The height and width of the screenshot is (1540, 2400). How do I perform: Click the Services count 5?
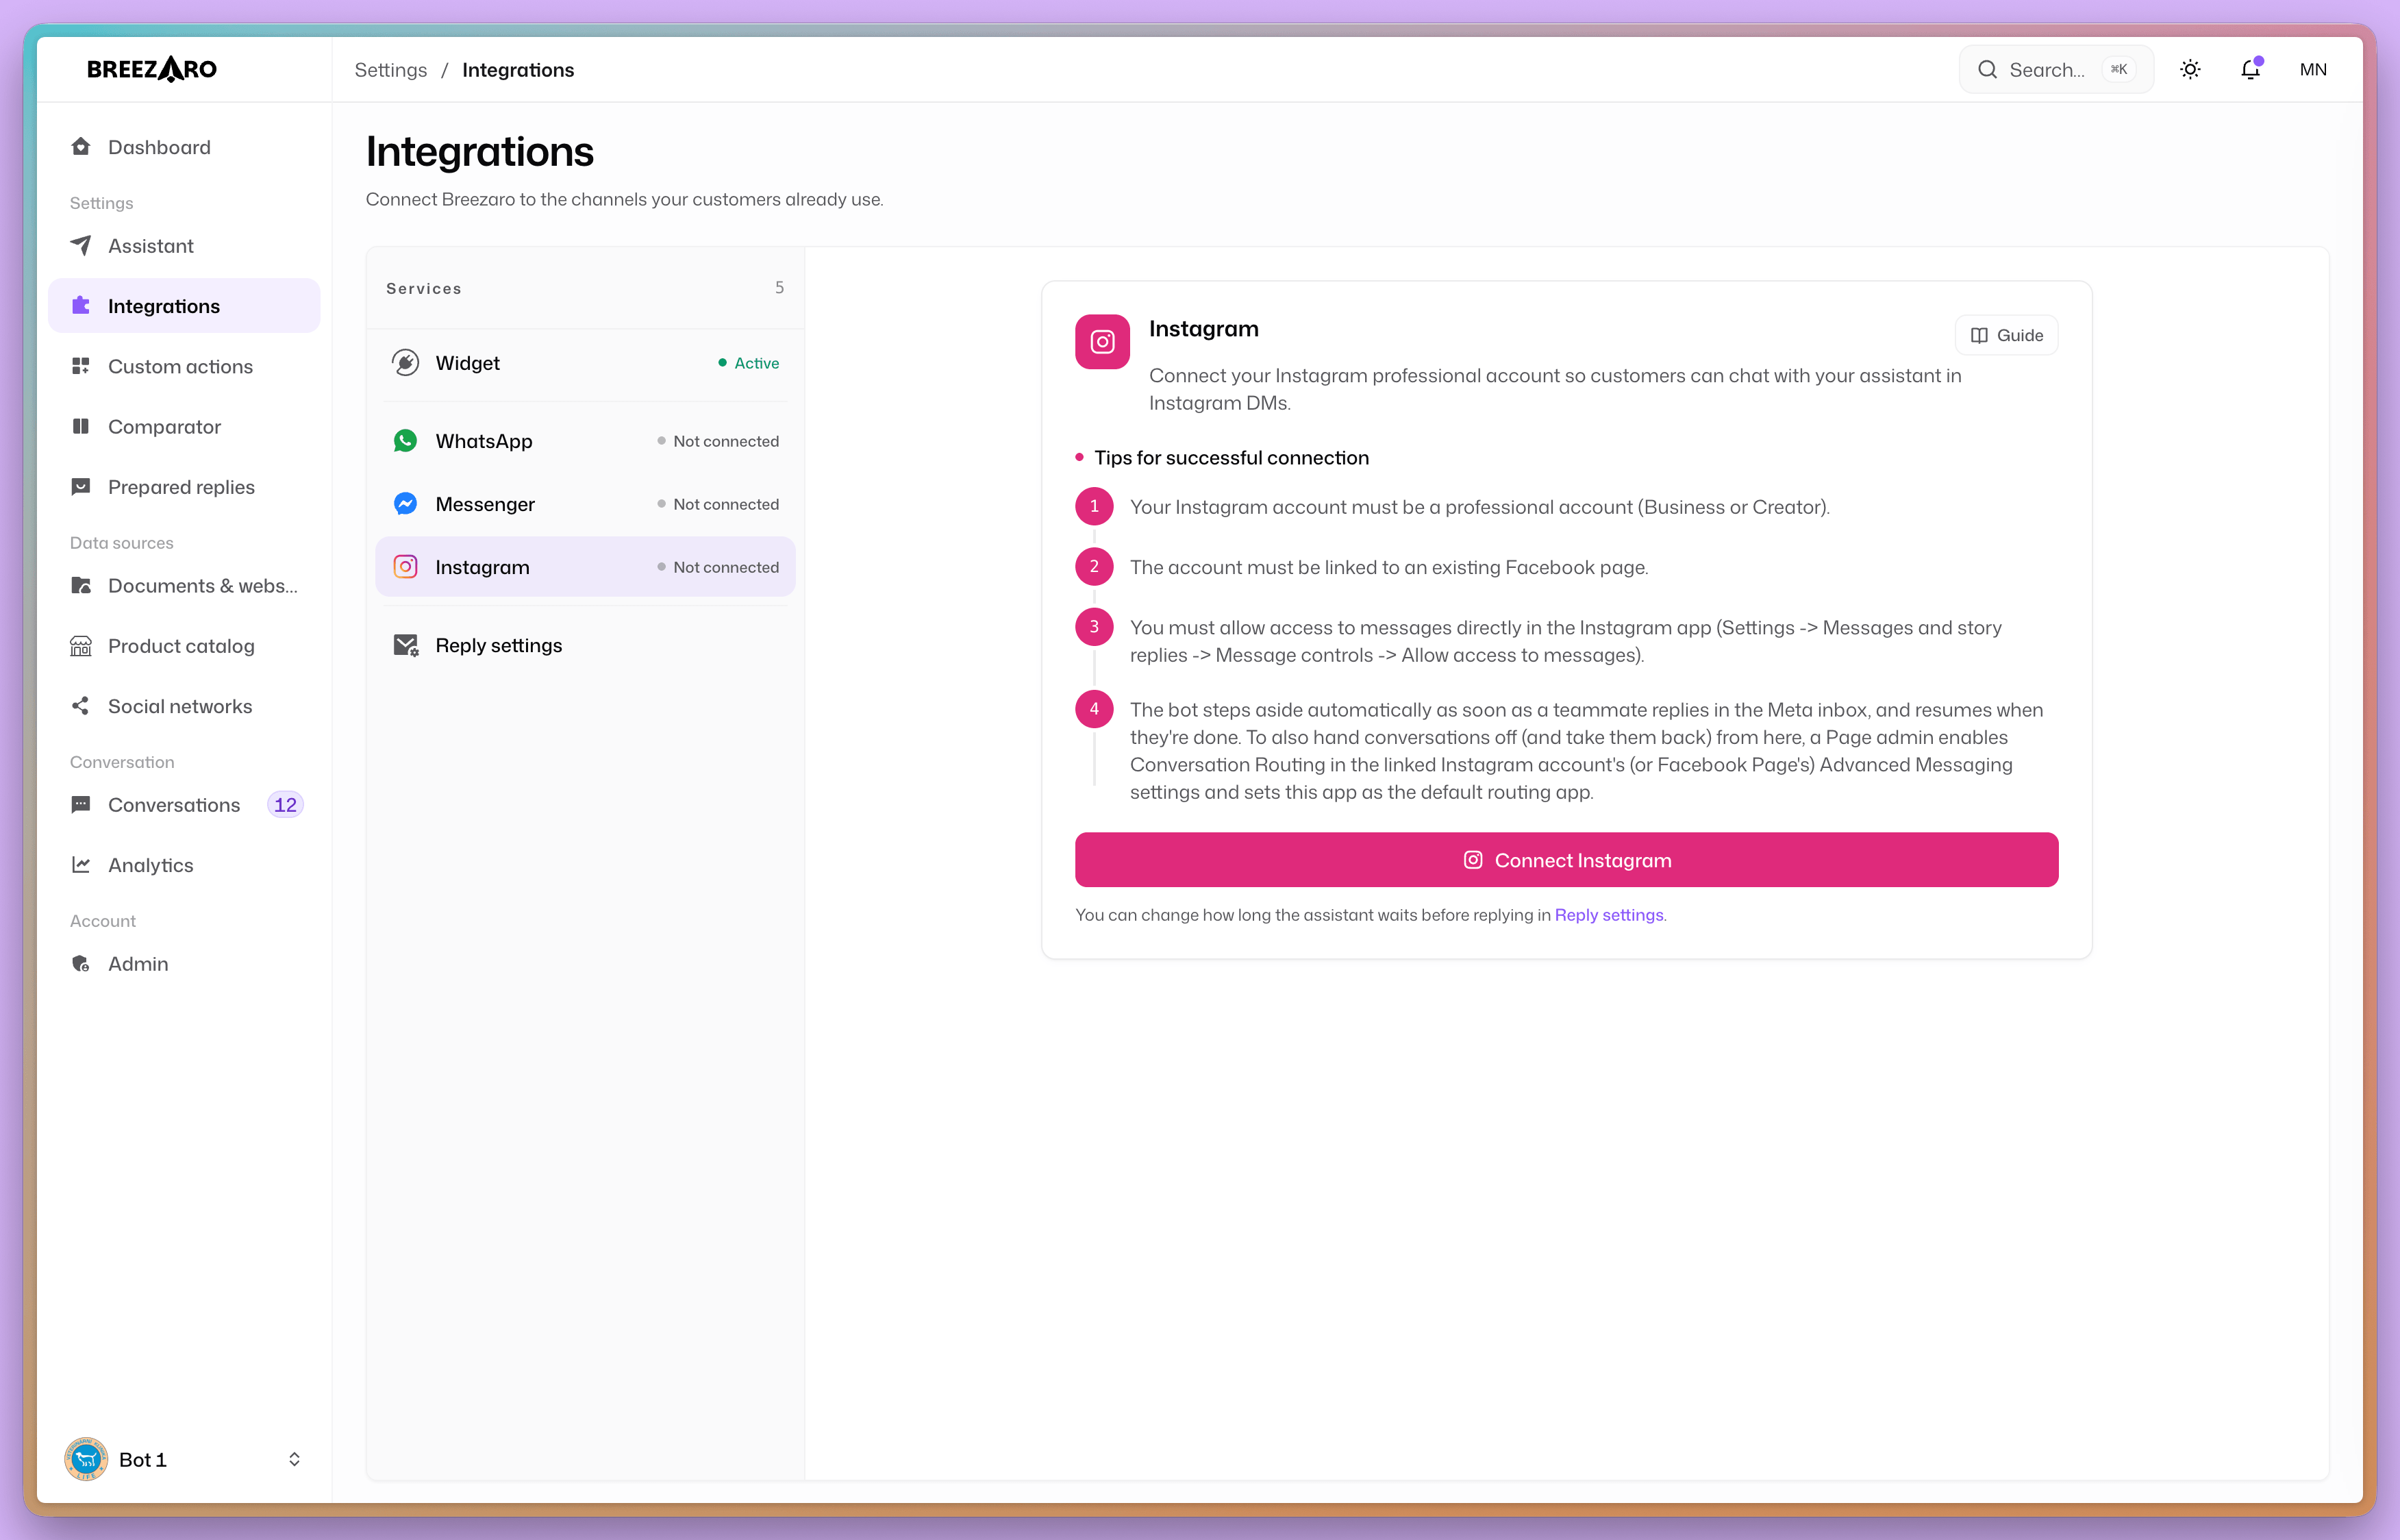tap(779, 287)
